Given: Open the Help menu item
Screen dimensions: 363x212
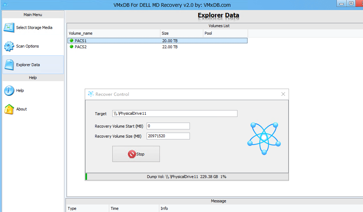Looking at the screenshot, I should tap(33, 90).
